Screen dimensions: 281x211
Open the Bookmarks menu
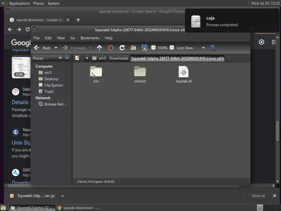90,38
